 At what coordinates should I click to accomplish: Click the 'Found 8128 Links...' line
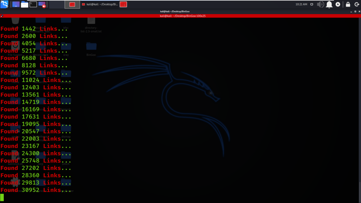tap(34, 66)
